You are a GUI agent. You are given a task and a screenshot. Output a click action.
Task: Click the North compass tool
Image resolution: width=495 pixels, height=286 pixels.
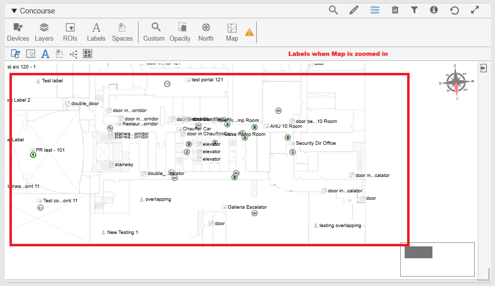click(206, 32)
